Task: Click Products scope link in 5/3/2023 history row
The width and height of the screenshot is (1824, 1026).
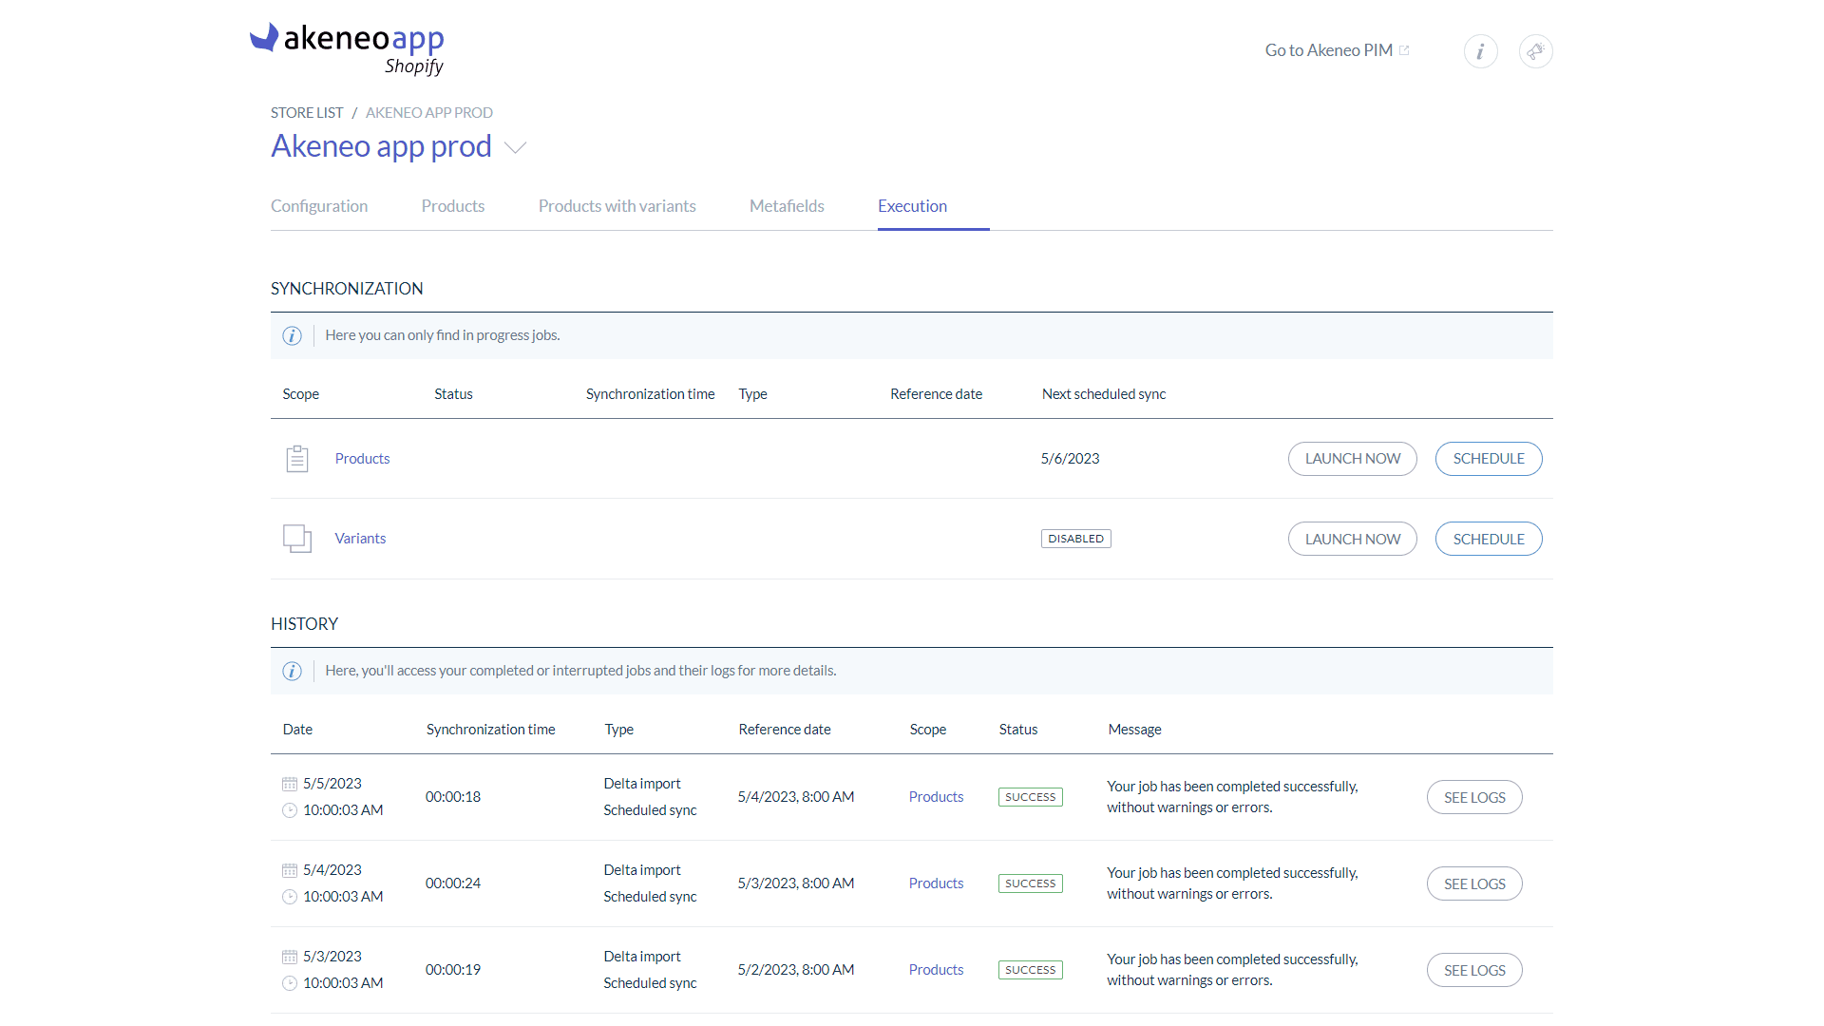Action: 936,970
